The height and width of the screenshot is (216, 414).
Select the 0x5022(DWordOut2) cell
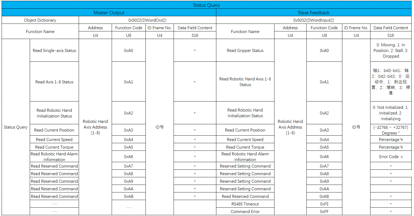coord(147,20)
